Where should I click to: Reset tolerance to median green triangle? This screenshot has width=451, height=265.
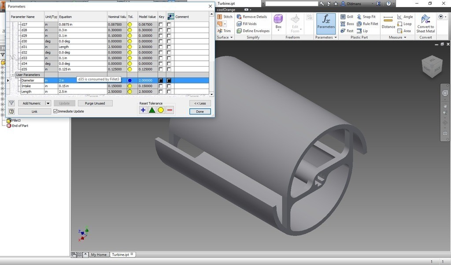152,110
